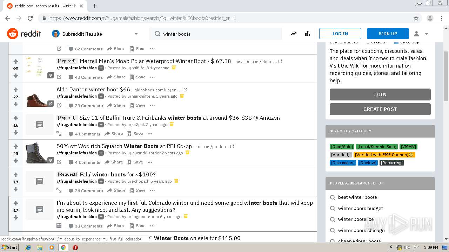Screen dimensions: 449x252
Task: Click the LOG IN button
Action: pyautogui.click(x=340, y=34)
